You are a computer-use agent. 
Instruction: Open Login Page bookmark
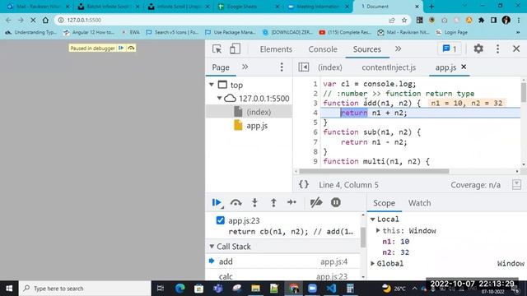click(451, 32)
